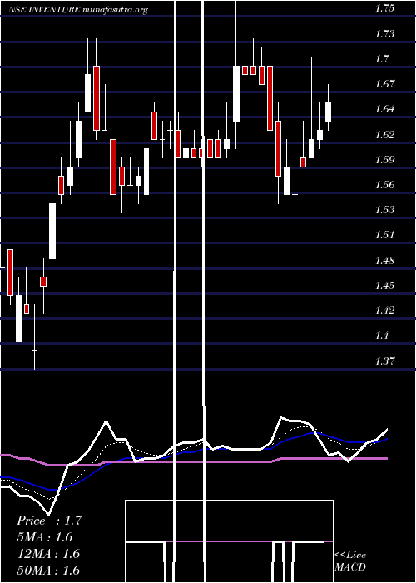Click the pink 50MA line in the indicator panel
Image resolution: width=416 pixels, height=583 pixels.
click(194, 461)
